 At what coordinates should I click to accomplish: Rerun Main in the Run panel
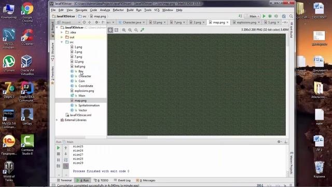pyautogui.click(x=59, y=148)
